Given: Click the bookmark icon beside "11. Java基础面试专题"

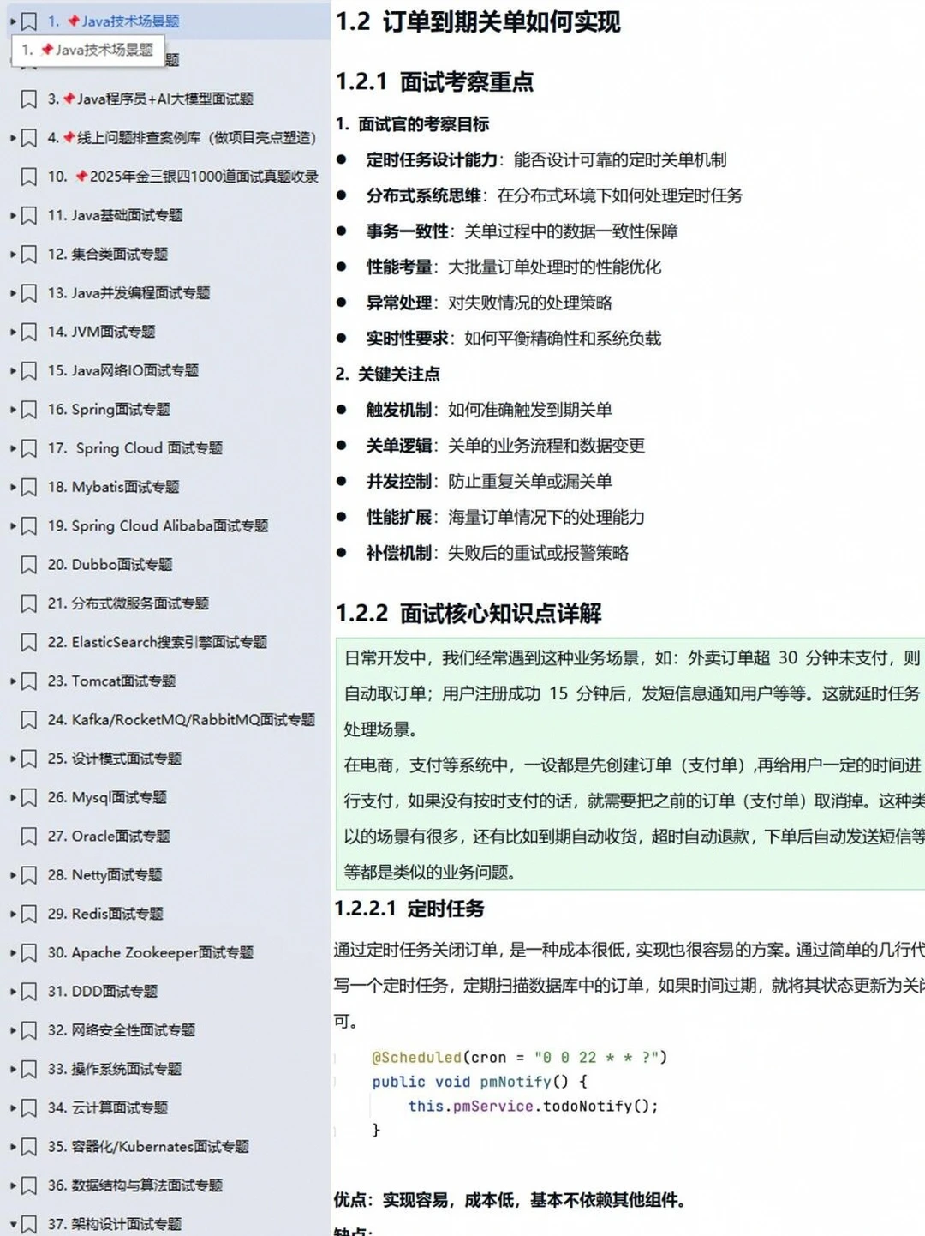Looking at the screenshot, I should tap(28, 216).
